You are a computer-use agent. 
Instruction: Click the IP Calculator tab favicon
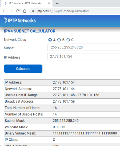coord(6,3)
